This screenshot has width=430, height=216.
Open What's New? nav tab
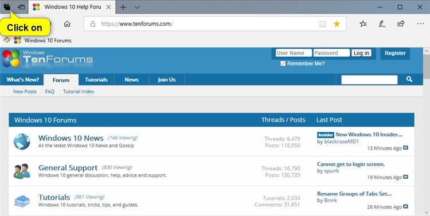[x=22, y=80]
